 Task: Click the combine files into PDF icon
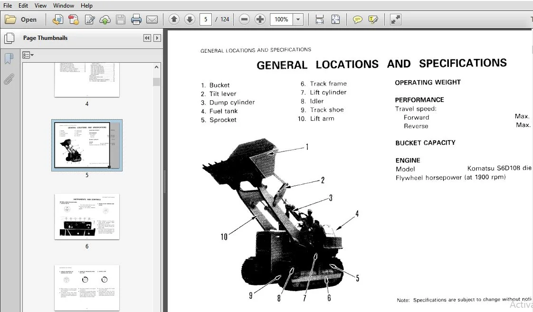(x=74, y=19)
